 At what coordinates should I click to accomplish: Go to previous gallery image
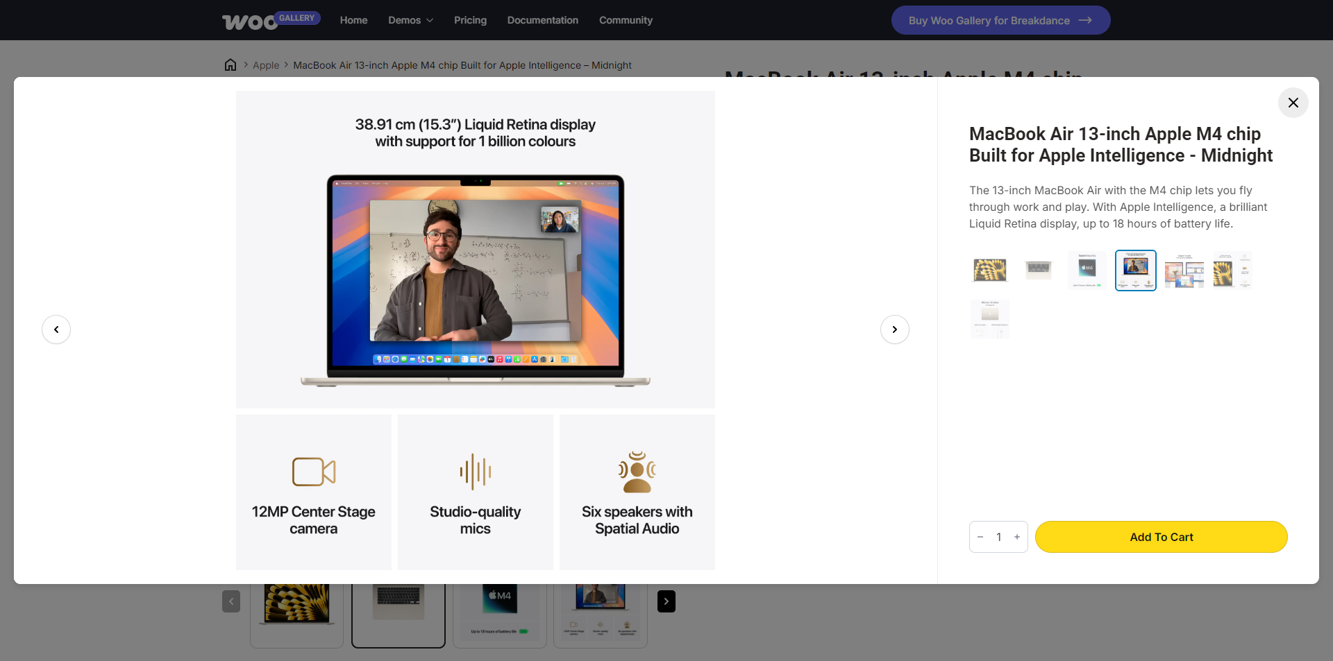pos(56,329)
